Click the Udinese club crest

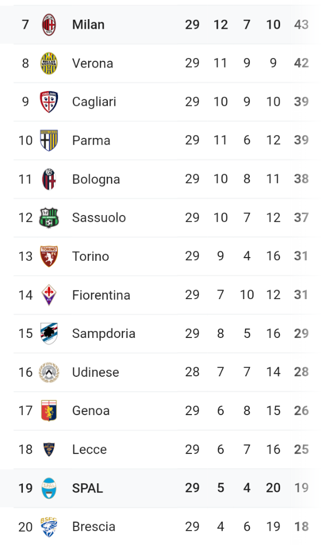(x=49, y=372)
